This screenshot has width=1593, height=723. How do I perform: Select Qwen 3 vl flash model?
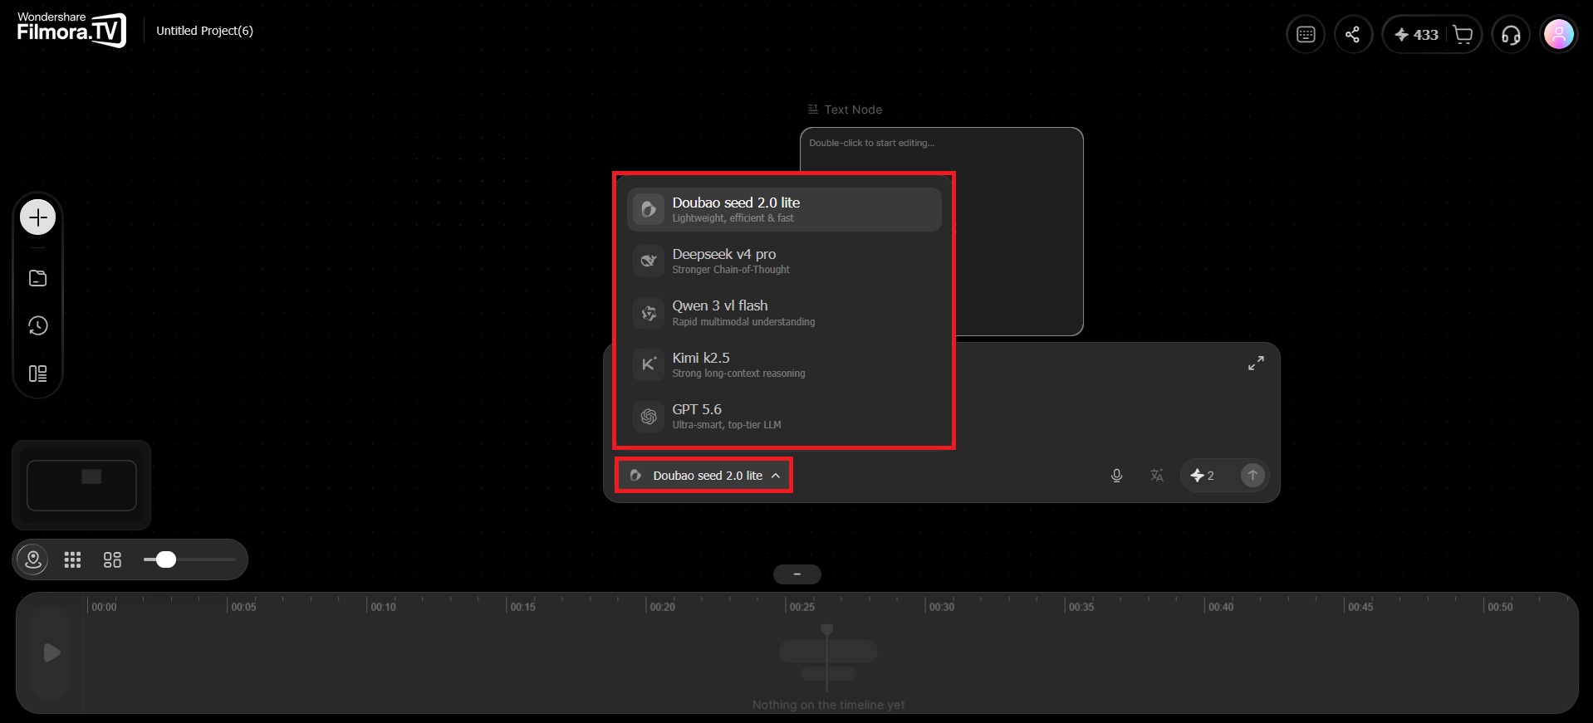coord(784,313)
